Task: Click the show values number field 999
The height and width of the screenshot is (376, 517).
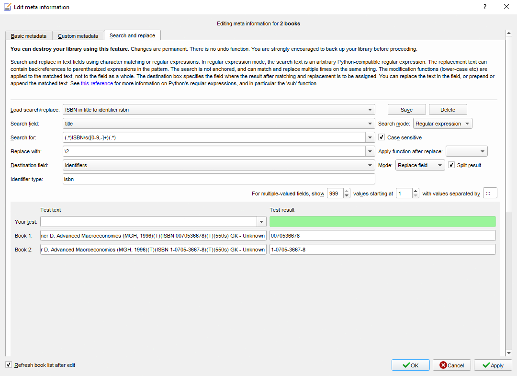Action: [335, 194]
